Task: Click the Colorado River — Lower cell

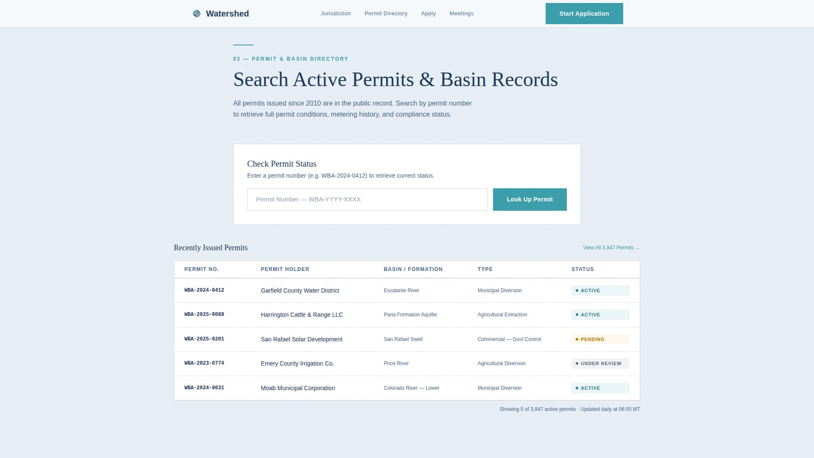Action: (x=412, y=388)
